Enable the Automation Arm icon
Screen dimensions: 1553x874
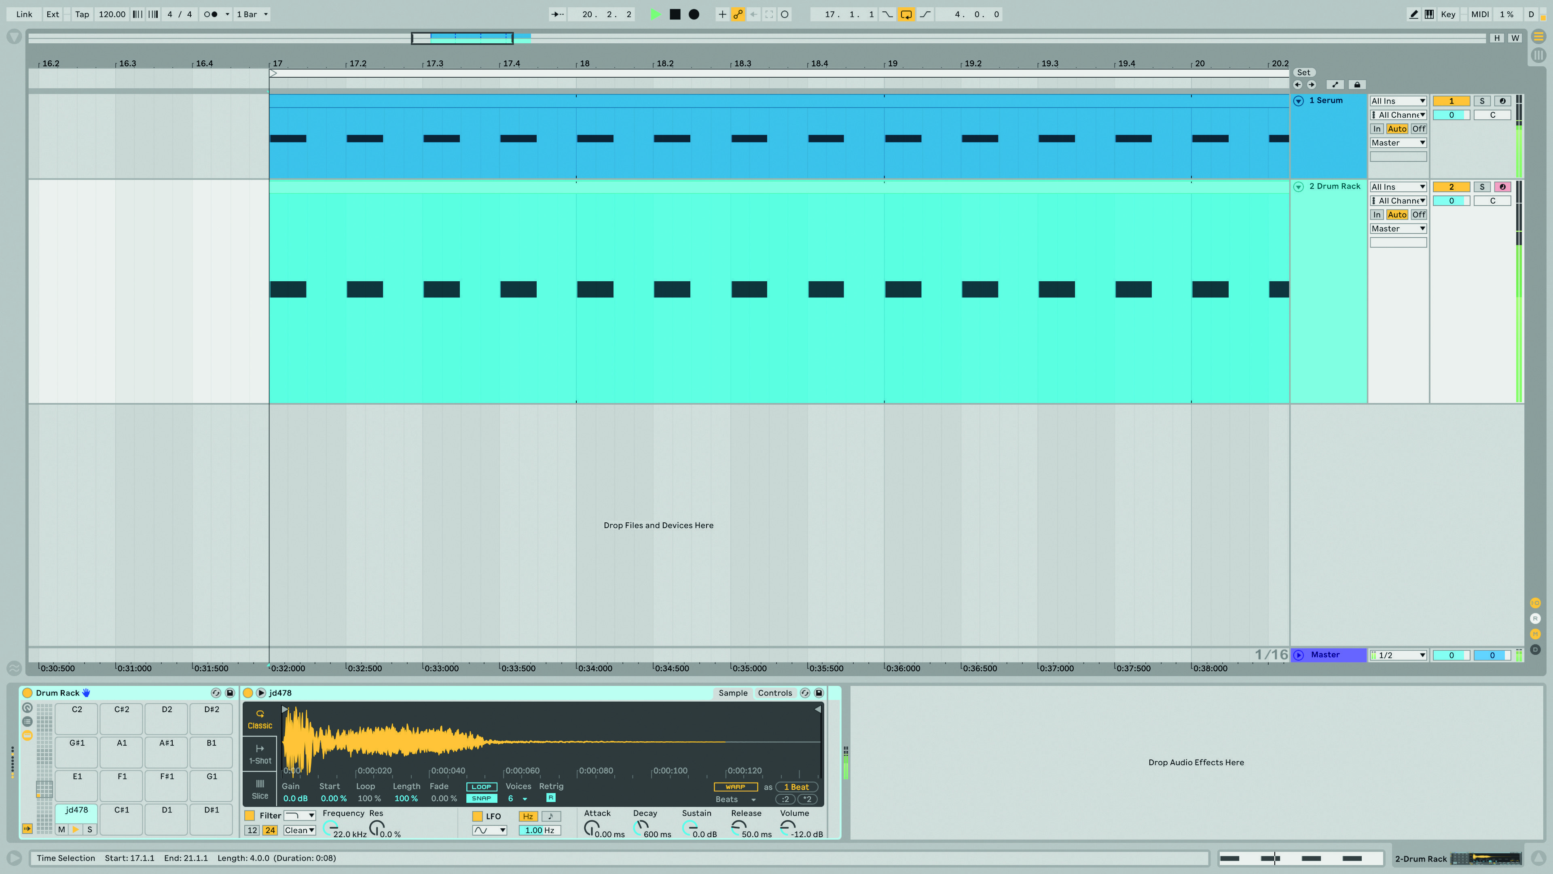click(738, 14)
